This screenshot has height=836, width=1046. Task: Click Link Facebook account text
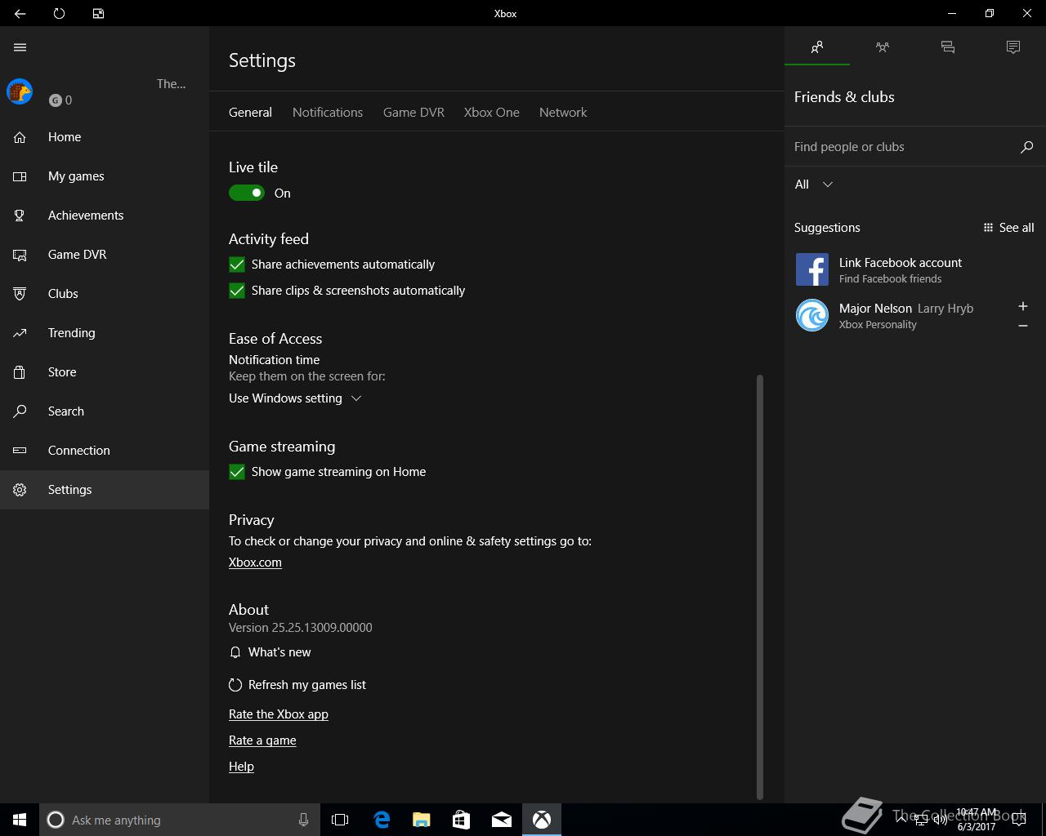(900, 263)
